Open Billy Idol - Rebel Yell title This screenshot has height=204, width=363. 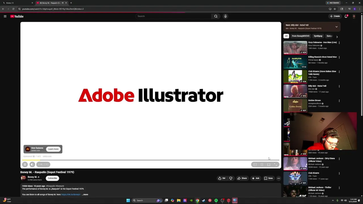click(x=317, y=86)
